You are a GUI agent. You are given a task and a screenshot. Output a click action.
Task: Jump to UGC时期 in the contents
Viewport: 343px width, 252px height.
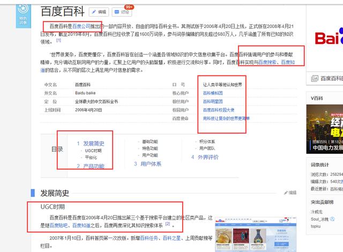[x=93, y=151]
